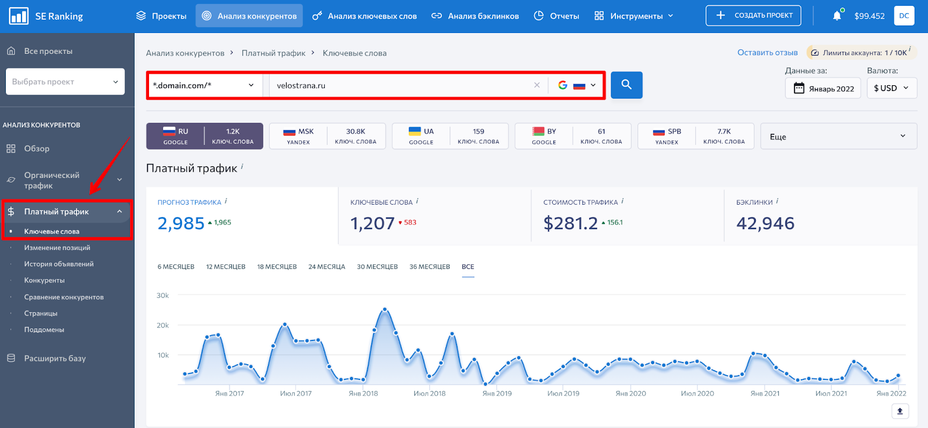Viewport: 928px width, 428px height.
Task: Open Конкуренты sidebar subitem
Action: (x=44, y=280)
